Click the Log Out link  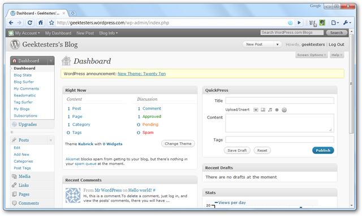pos(337,44)
